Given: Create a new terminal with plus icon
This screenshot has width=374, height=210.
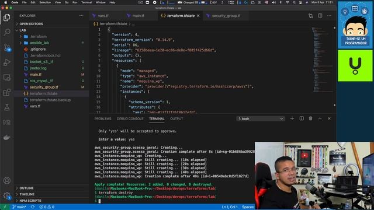Looking at the screenshot, I should tap(292, 118).
